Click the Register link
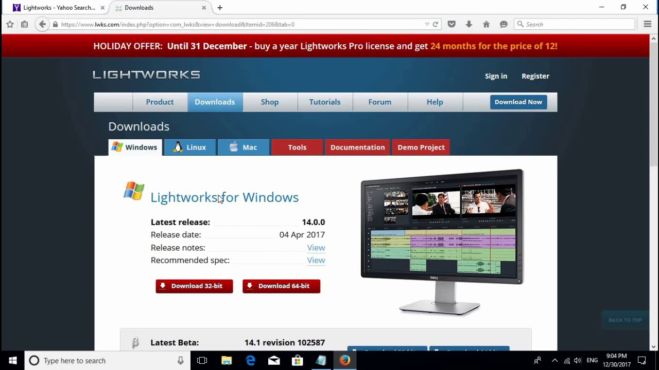The width and height of the screenshot is (659, 370). click(x=535, y=76)
